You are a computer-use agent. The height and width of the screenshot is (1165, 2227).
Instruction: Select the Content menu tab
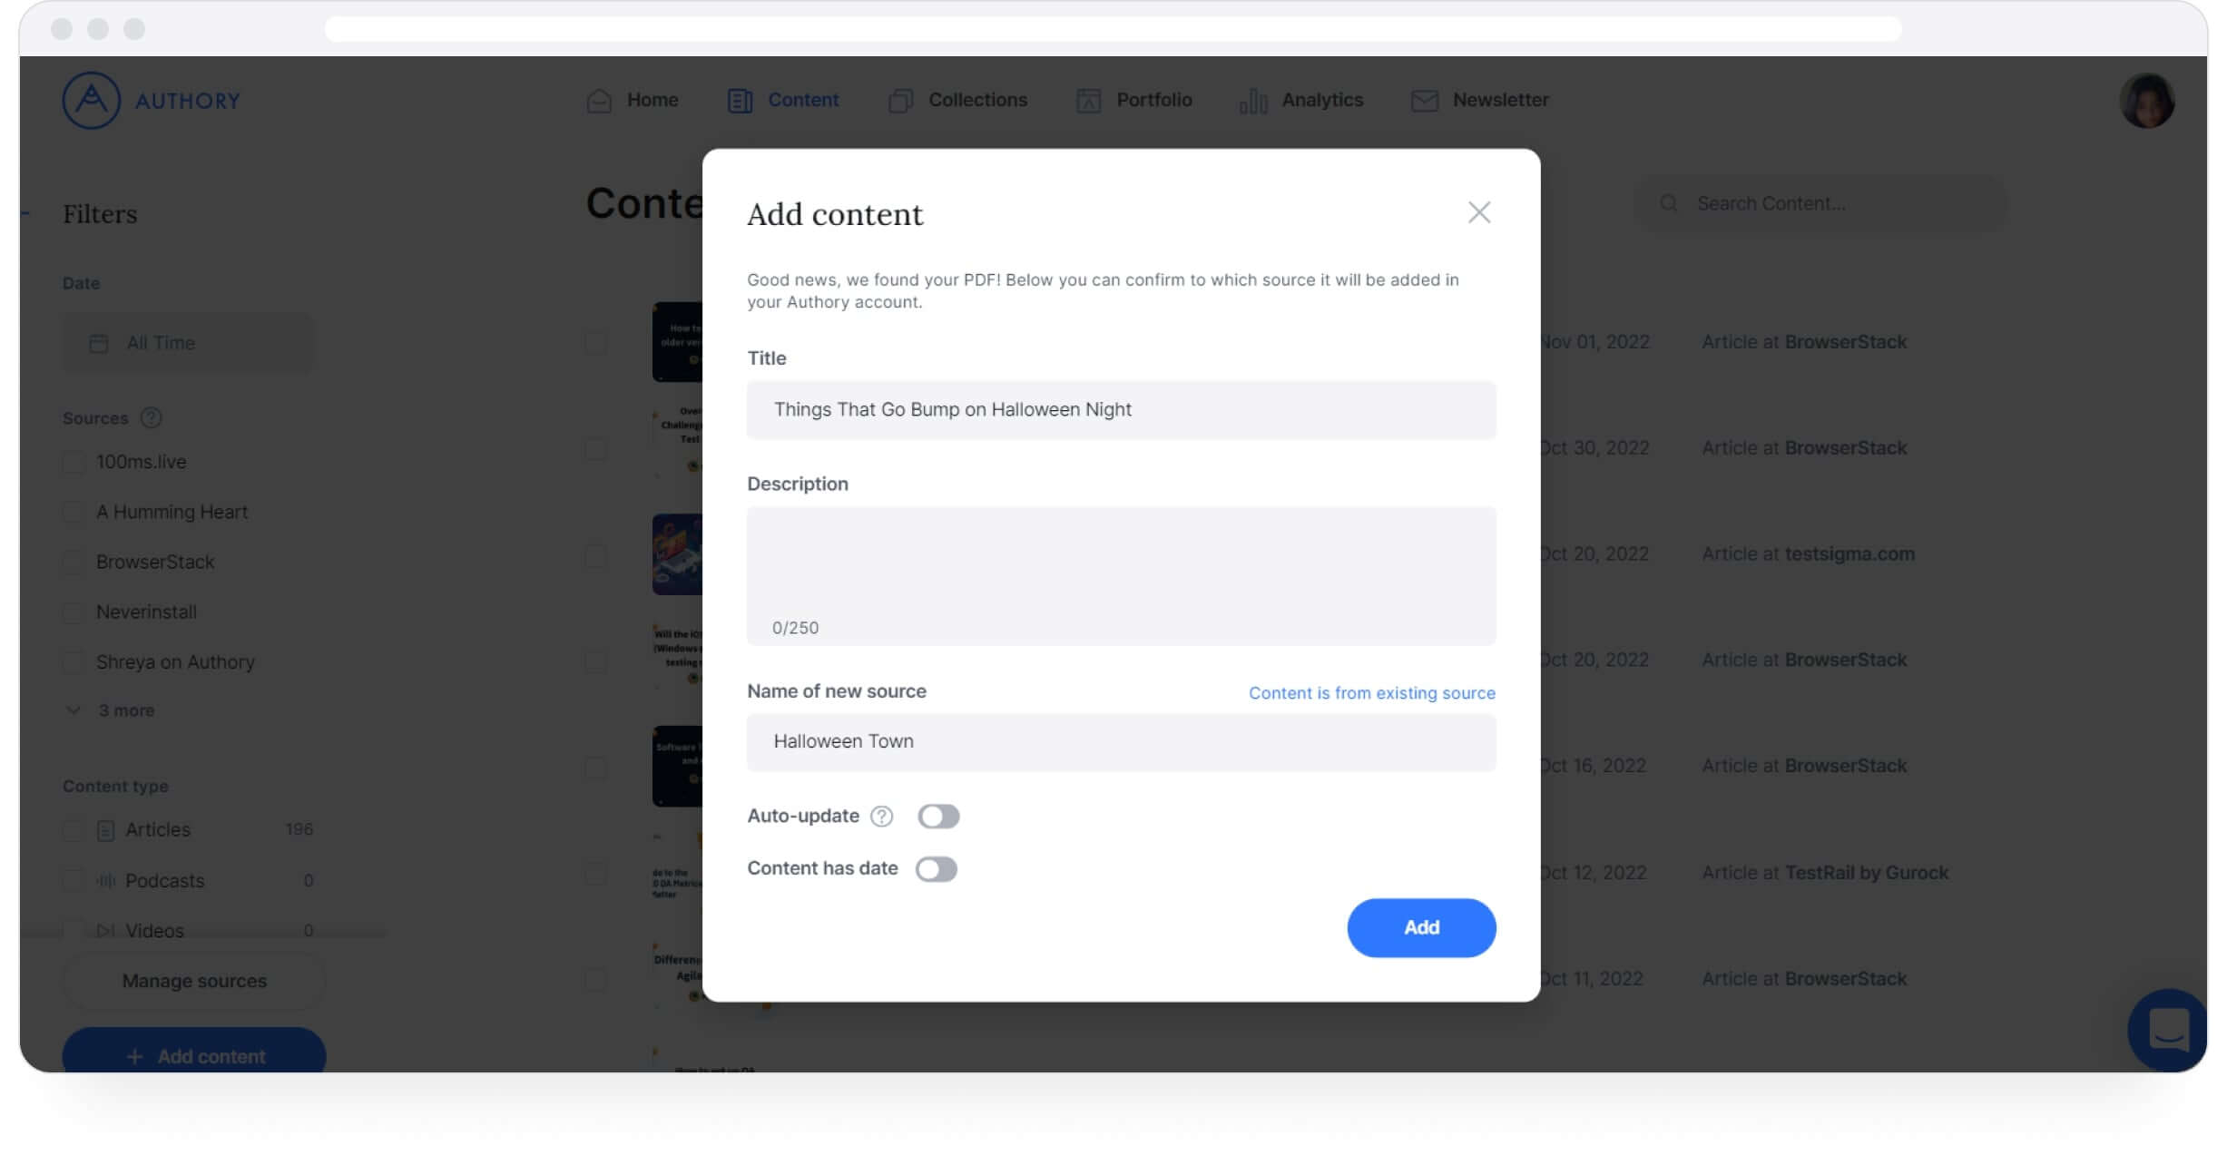(x=803, y=99)
